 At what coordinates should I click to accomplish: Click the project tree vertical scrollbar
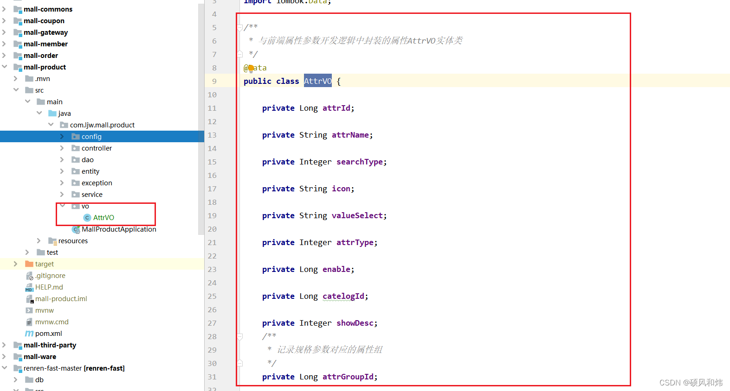[201, 120]
